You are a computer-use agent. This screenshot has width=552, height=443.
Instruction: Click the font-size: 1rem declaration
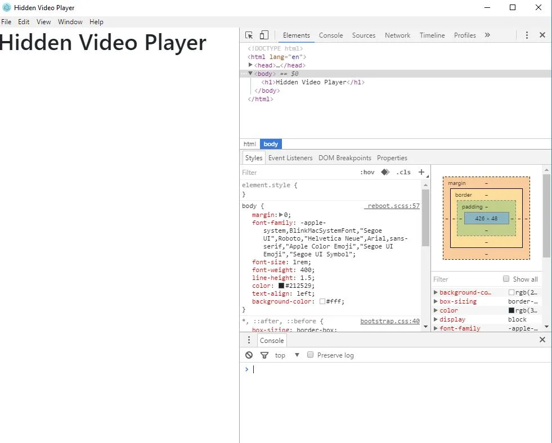(x=281, y=262)
